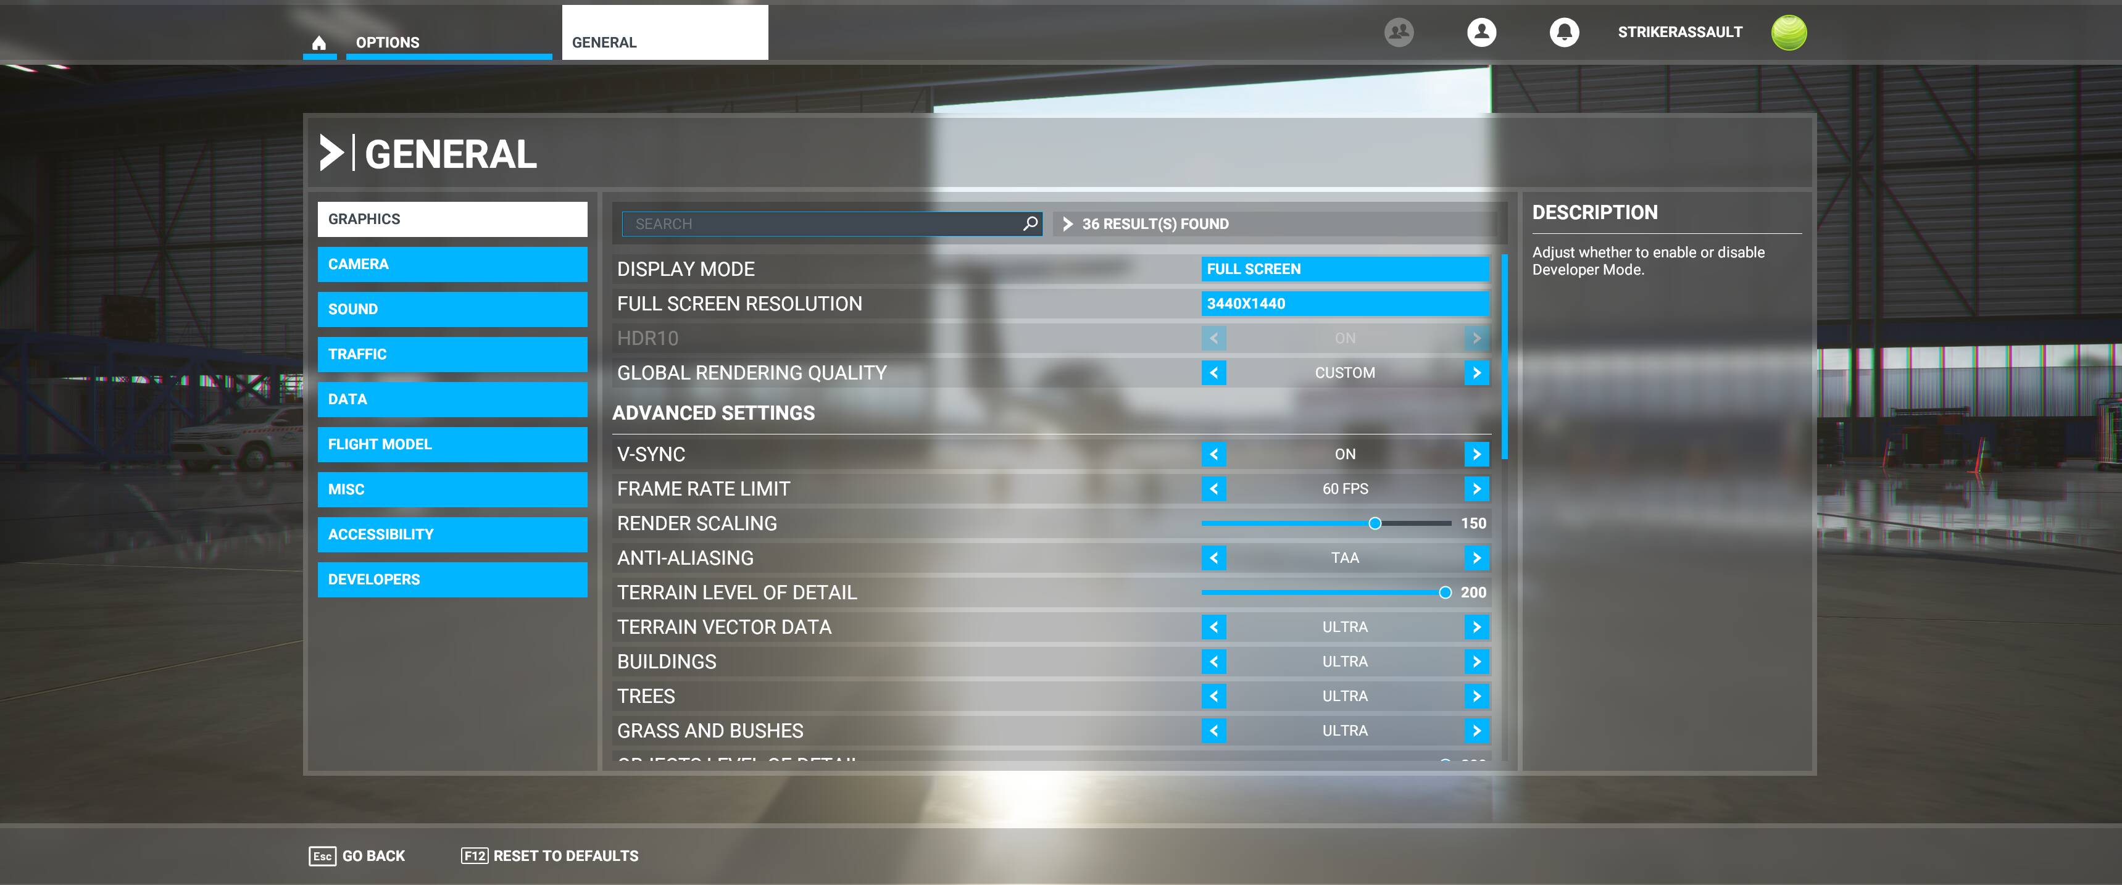Toggle V-Sync with its left arrow
Viewport: 2122px width, 885px height.
(1213, 454)
